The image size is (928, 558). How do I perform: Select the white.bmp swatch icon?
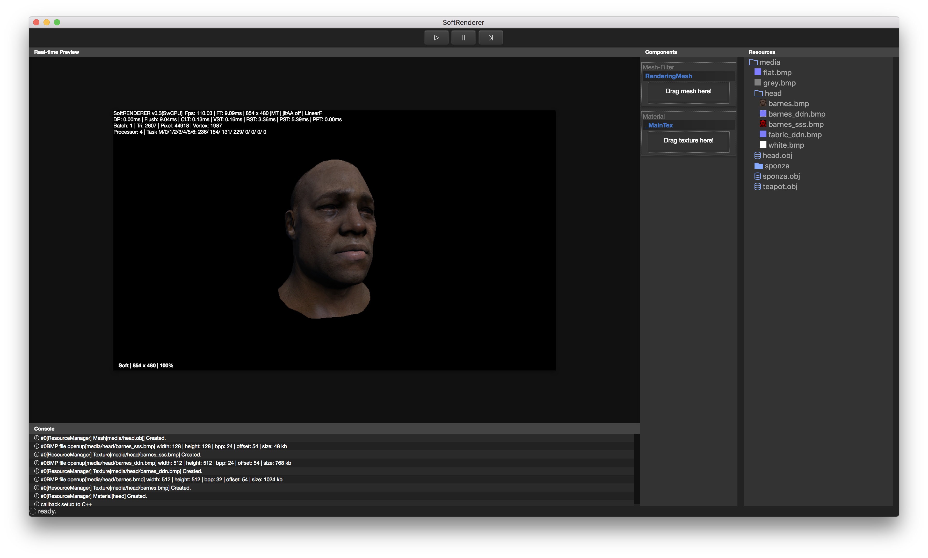[763, 144]
